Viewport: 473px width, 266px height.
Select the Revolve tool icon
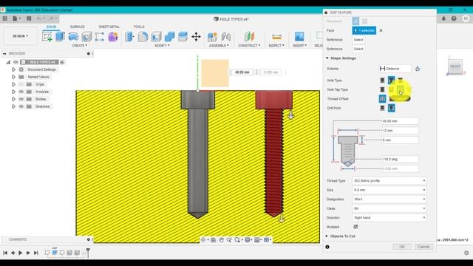tap(73, 37)
